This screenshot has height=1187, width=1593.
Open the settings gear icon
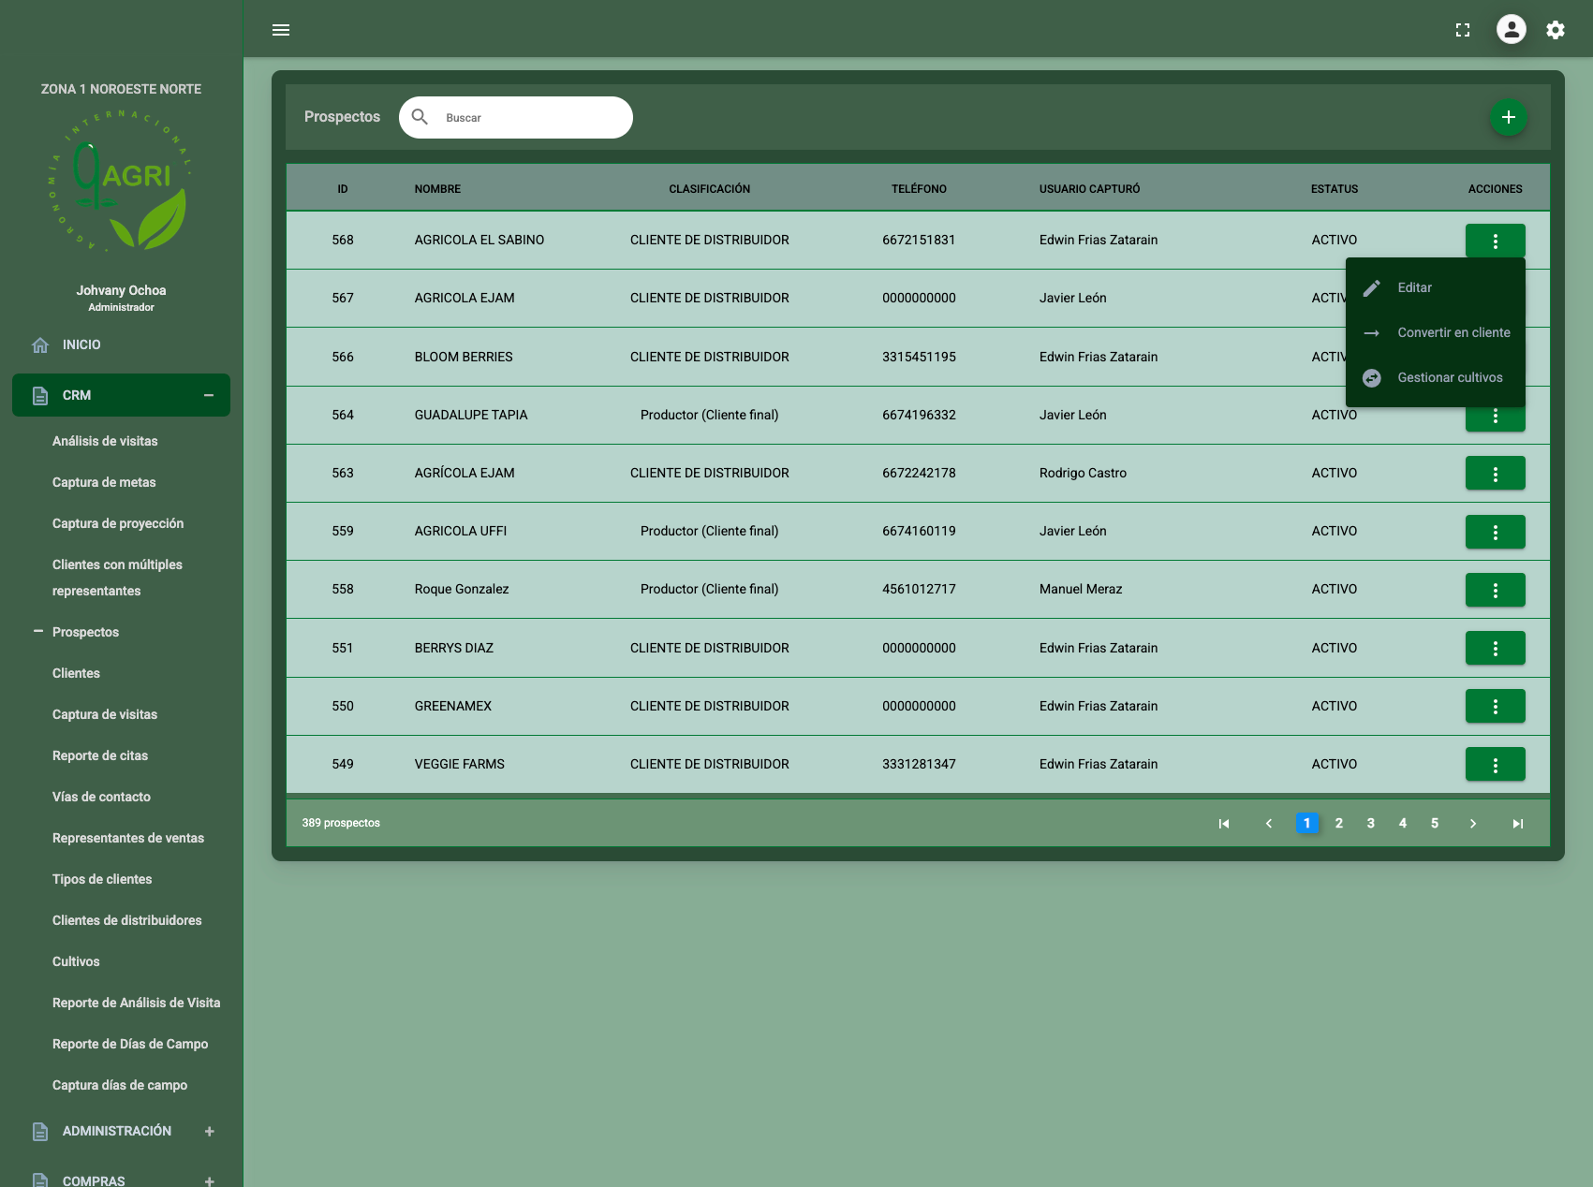click(1555, 30)
